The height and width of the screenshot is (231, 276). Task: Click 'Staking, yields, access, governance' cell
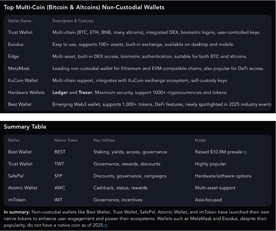click(x=130, y=152)
